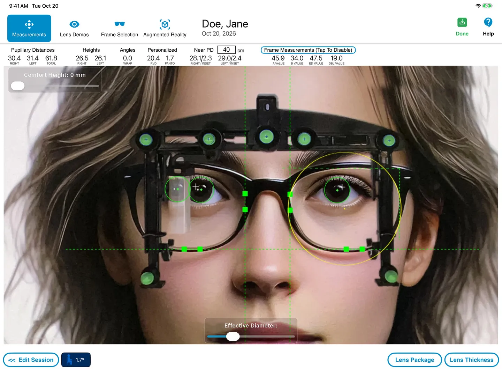
Task: Check Wi-Fi status icon
Action: [478, 6]
